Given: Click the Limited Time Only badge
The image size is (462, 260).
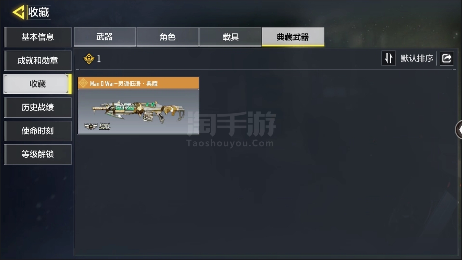Looking at the screenshot, I should coord(104,127).
